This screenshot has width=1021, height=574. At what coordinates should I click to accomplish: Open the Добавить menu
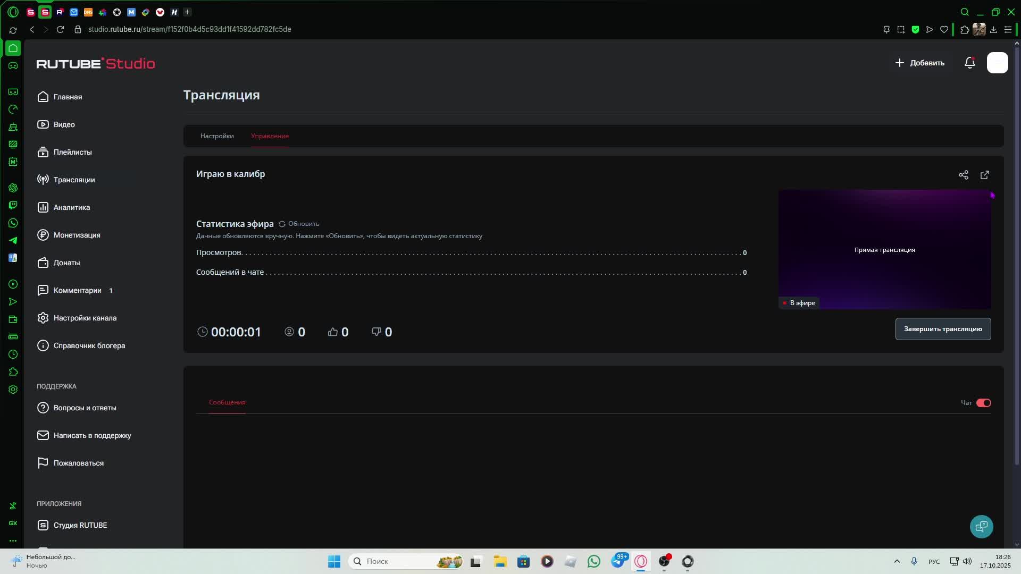coord(920,63)
